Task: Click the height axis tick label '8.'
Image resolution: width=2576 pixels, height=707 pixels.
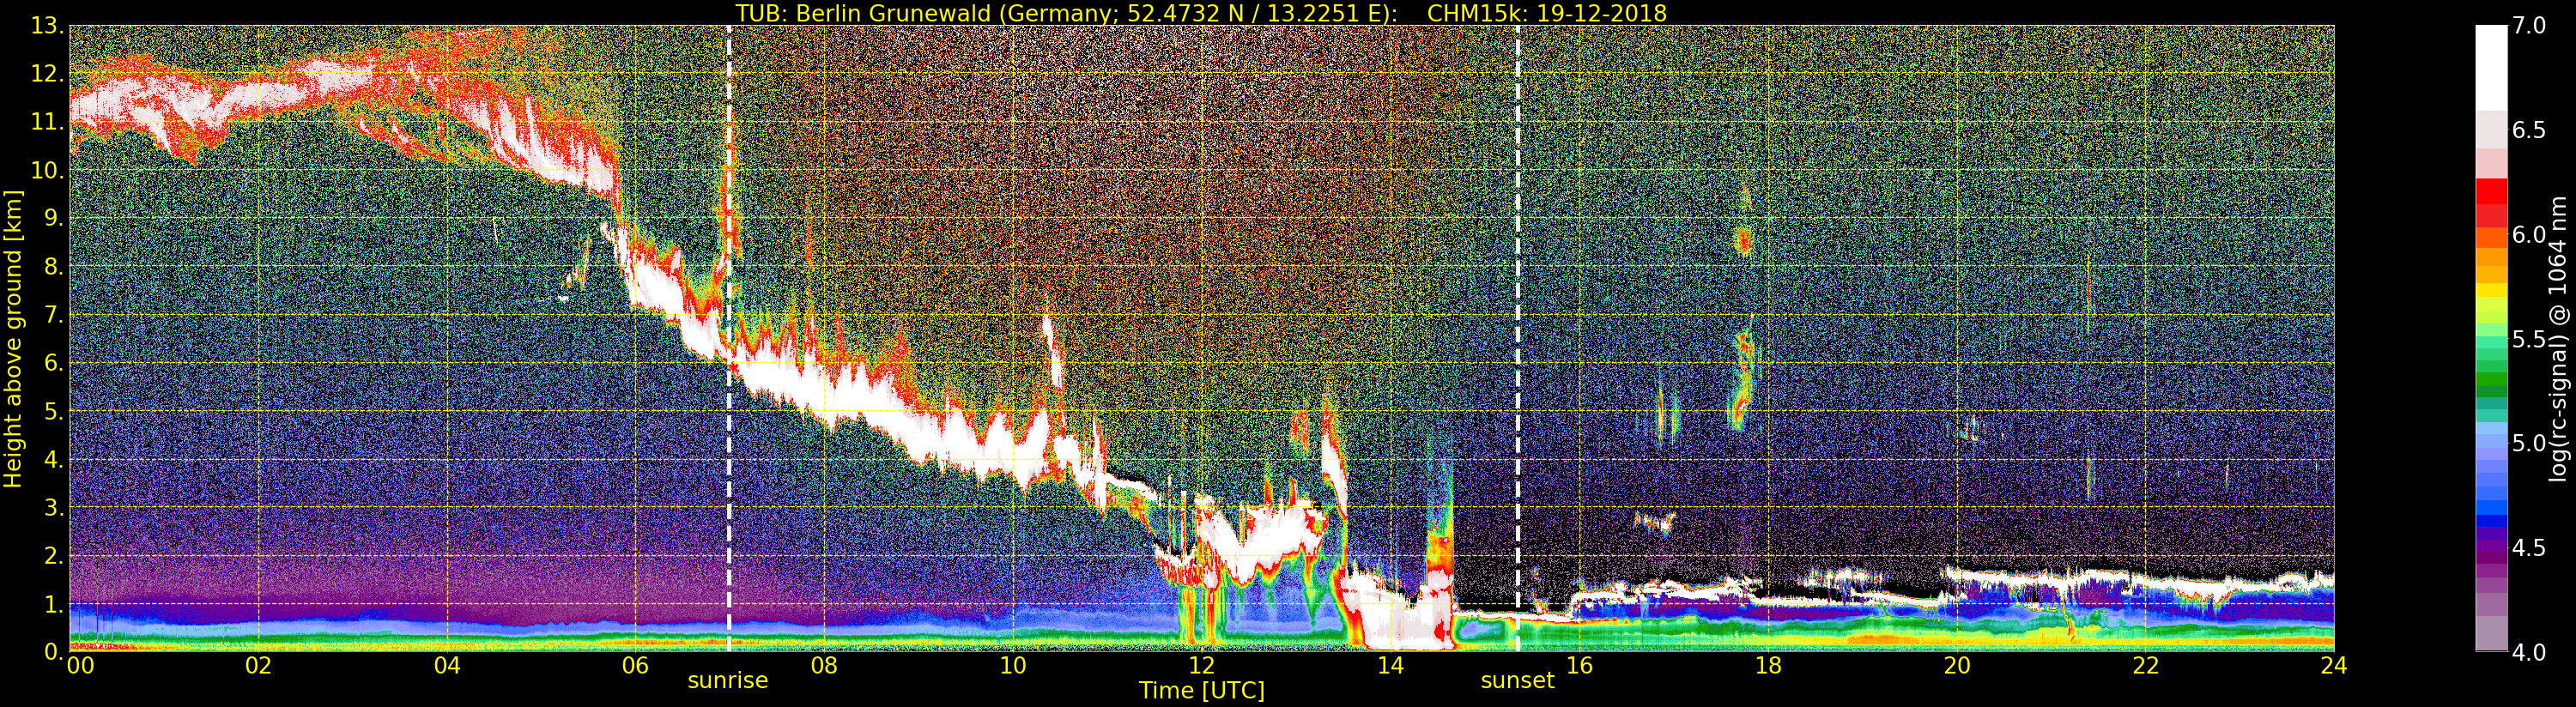Action: [53, 267]
